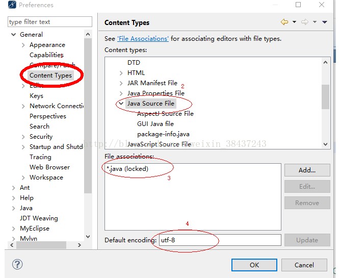Expand the Java Properties File type
340x278 pixels.
121,93
